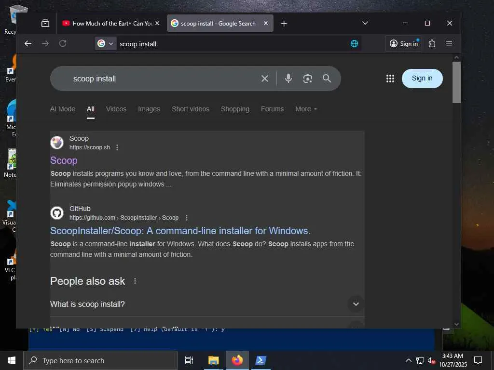Select the All results tab

(x=90, y=109)
